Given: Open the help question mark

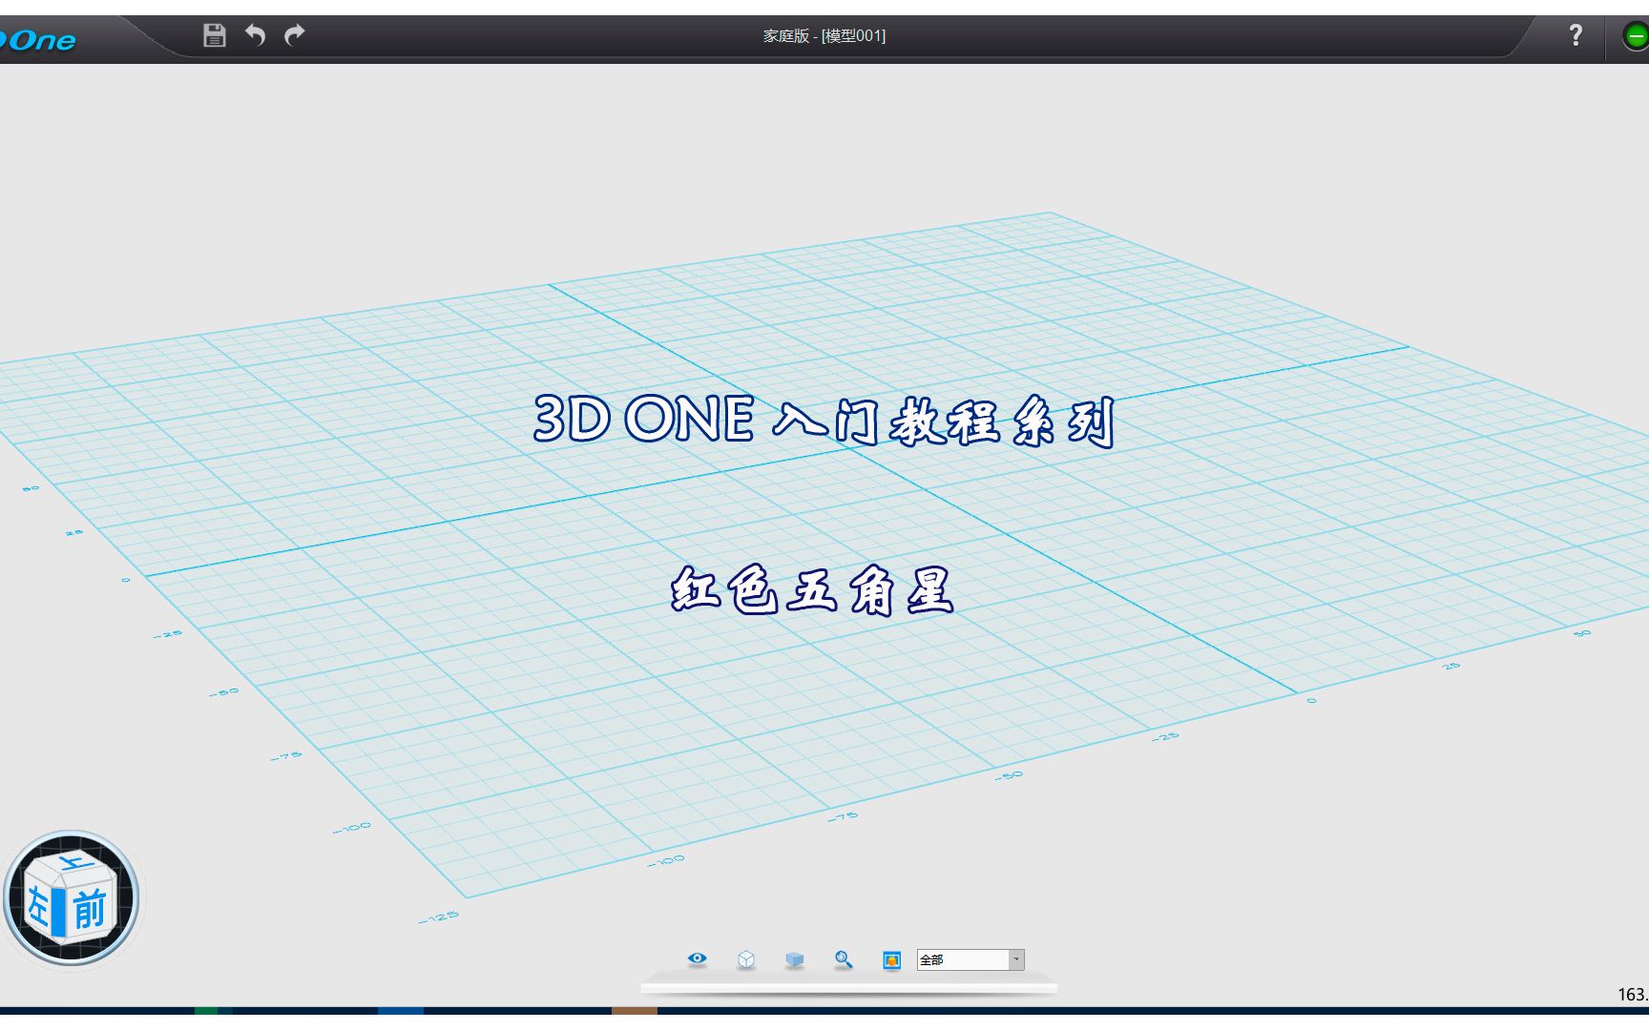Looking at the screenshot, I should coord(1576,35).
